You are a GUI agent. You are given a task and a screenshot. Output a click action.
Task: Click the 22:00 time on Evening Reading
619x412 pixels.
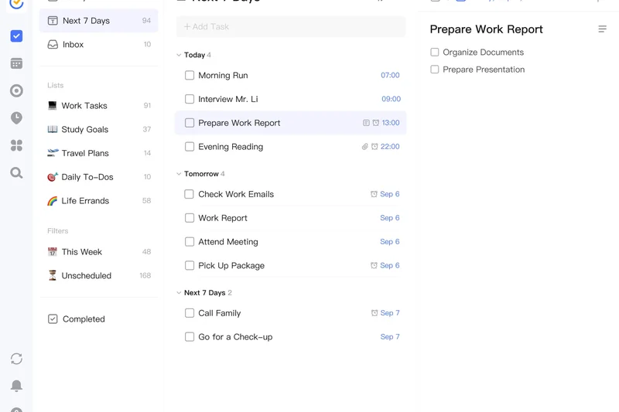click(390, 147)
